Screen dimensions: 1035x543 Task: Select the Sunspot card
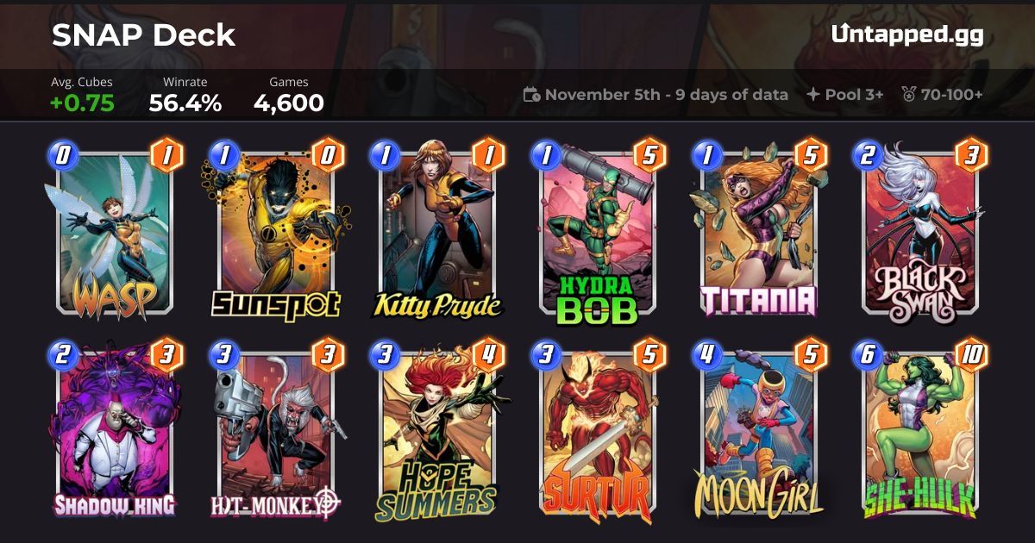coord(277,232)
